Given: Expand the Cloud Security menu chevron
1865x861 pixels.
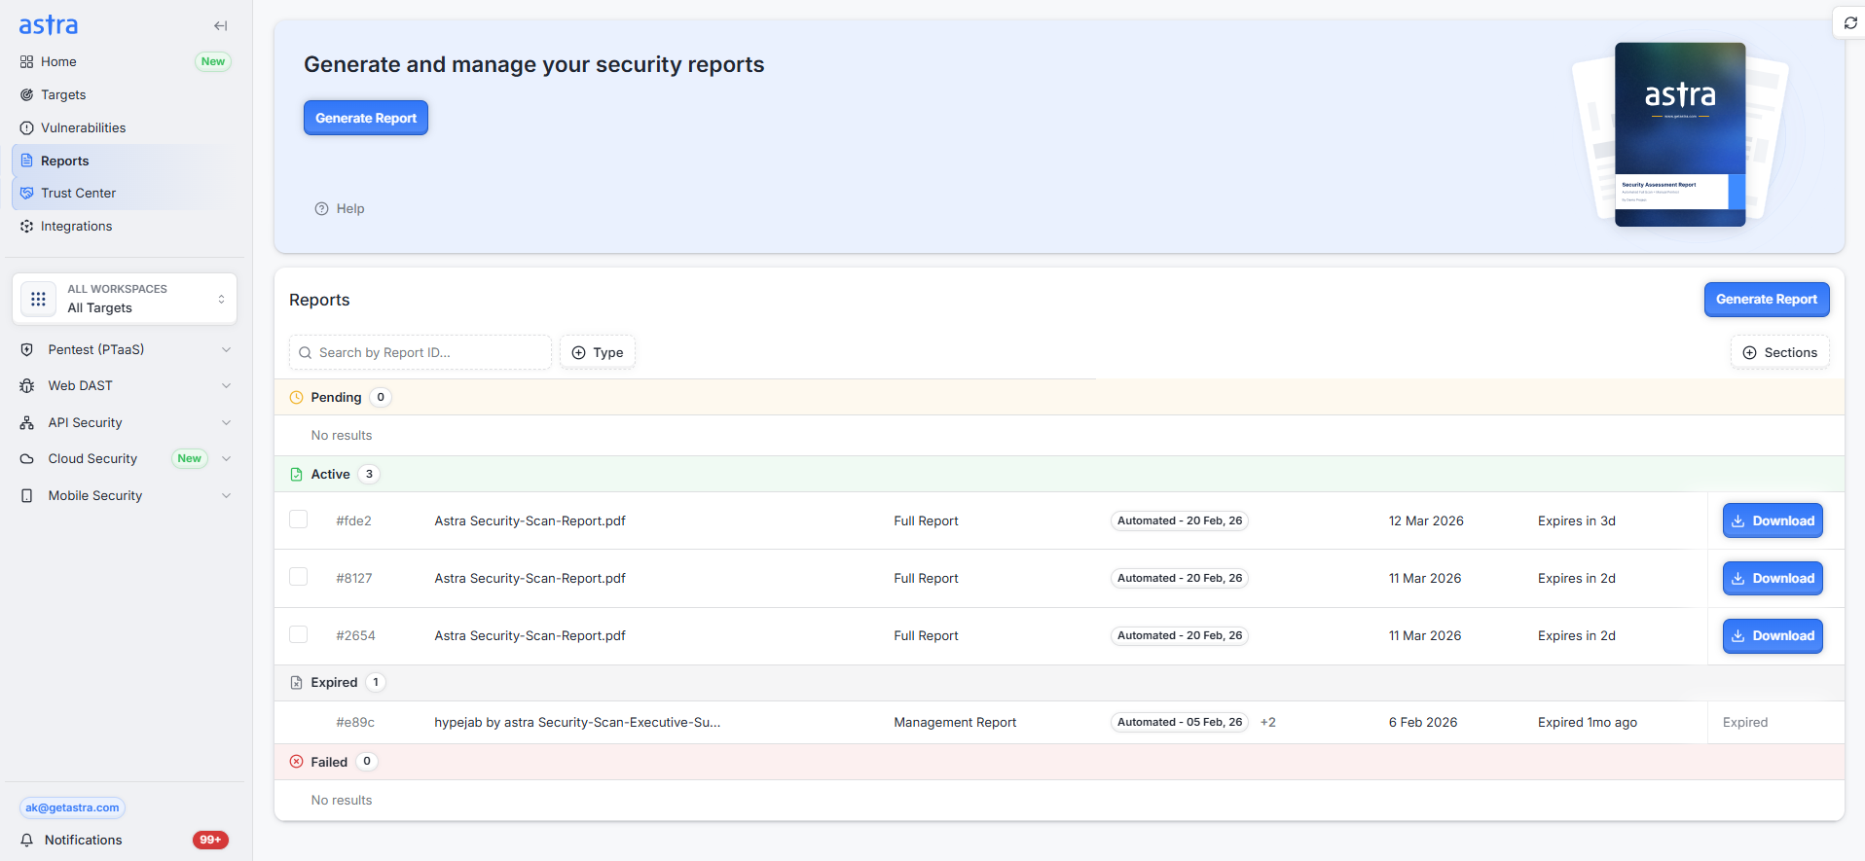Looking at the screenshot, I should [x=226, y=458].
